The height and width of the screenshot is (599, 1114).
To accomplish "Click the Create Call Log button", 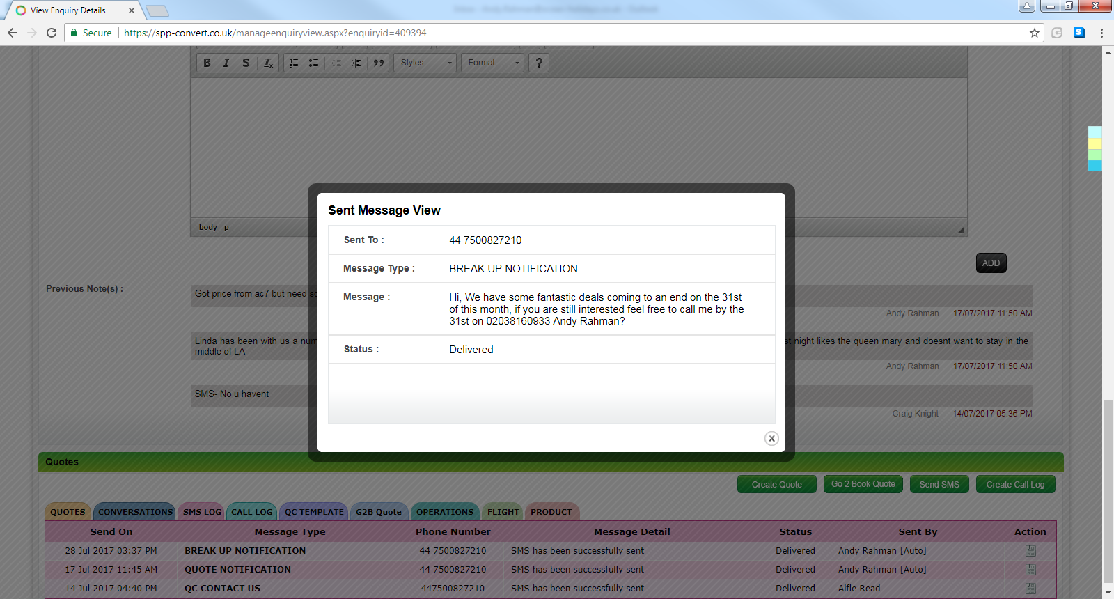I will (1016, 484).
